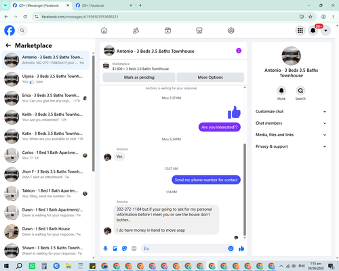Open Calculator from the taskbar
Screen dimensions: 339x271
44,266
